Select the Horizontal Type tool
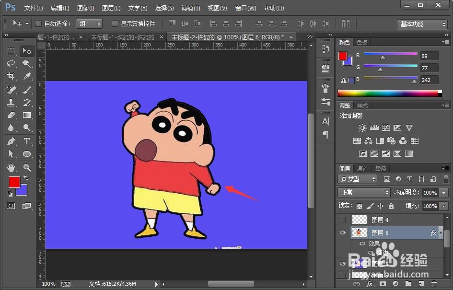 pos(26,141)
